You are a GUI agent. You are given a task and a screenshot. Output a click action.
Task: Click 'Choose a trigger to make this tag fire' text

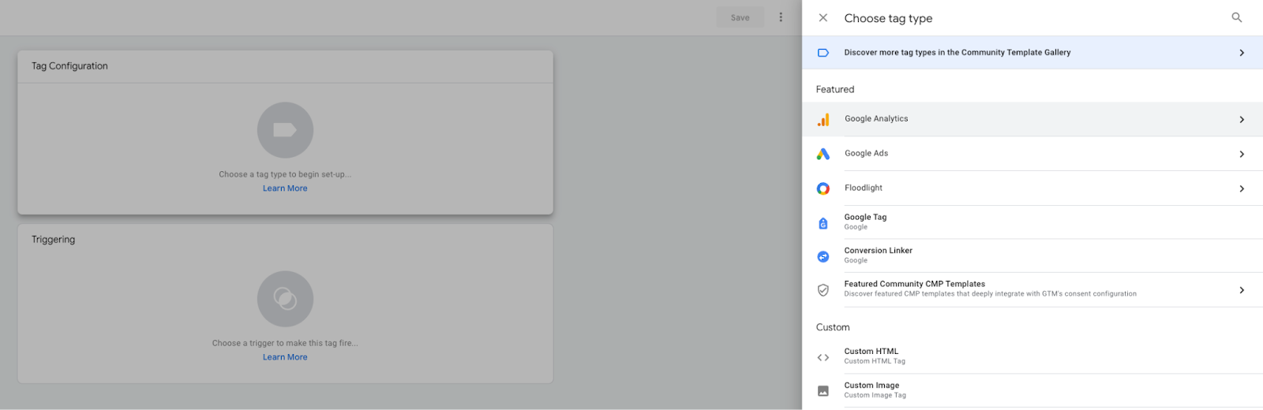tap(285, 343)
